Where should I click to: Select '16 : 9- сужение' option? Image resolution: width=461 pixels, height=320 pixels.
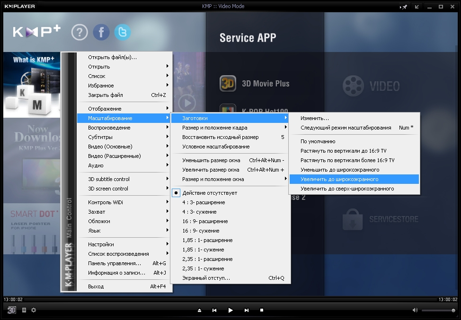coord(230,231)
